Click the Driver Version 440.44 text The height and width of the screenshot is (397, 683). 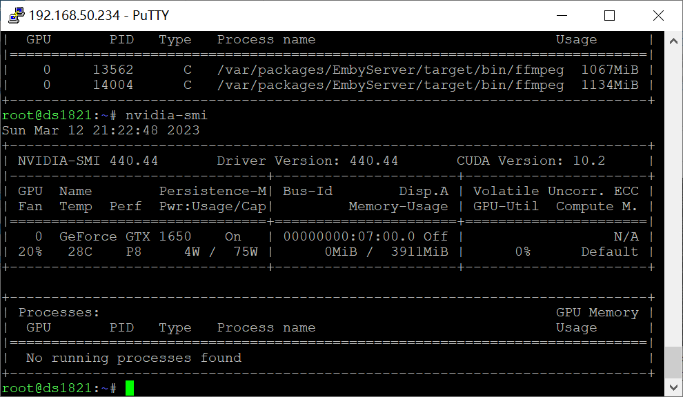(x=307, y=161)
